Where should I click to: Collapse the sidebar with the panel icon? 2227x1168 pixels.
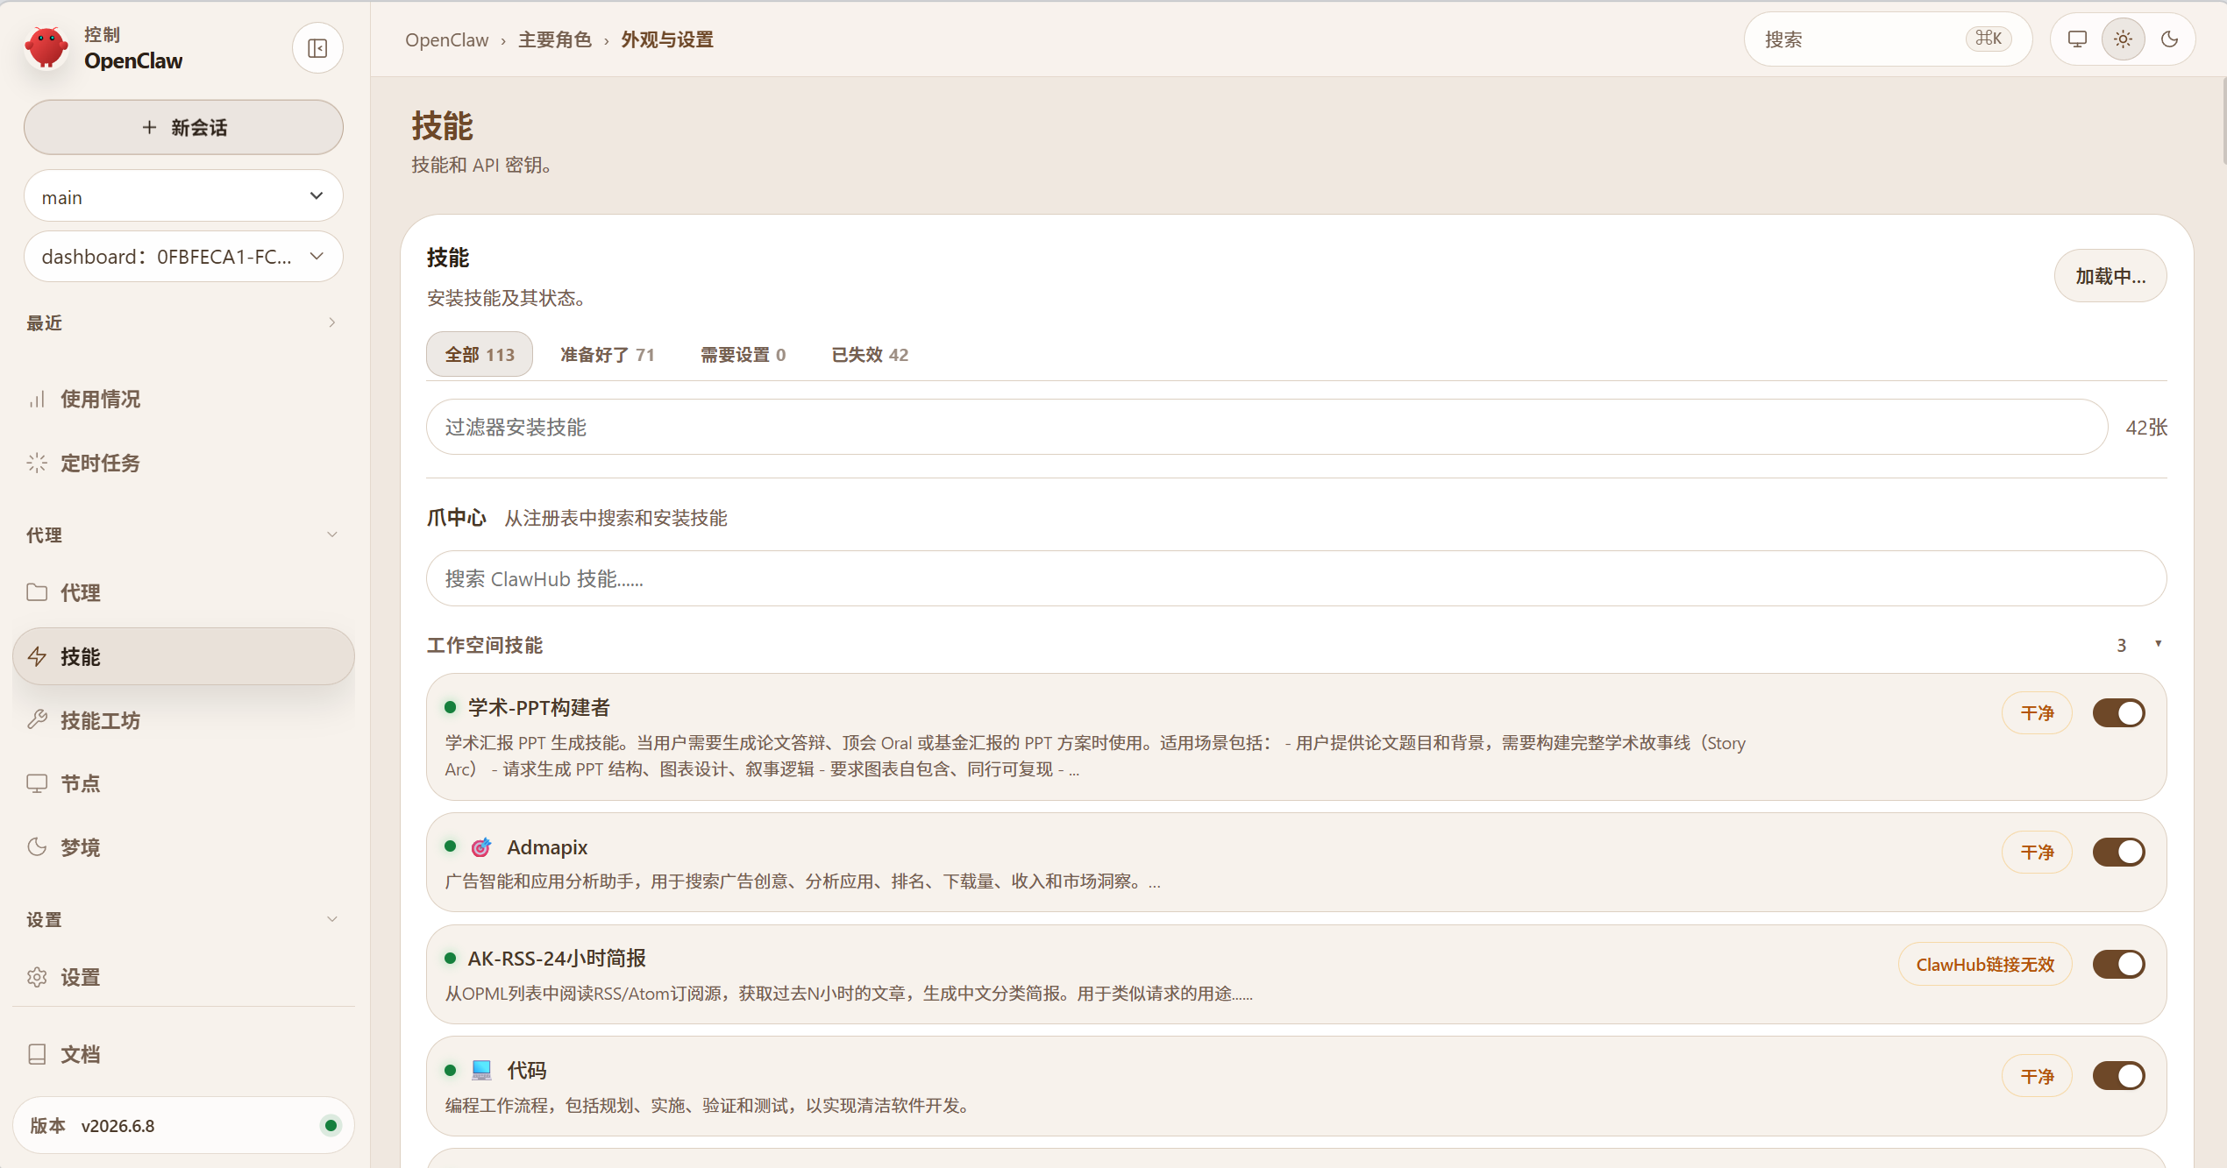(x=317, y=48)
